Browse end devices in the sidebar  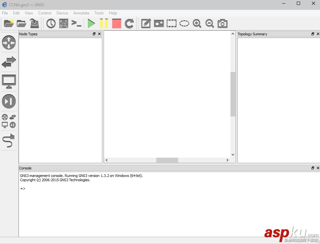[x=9, y=81]
